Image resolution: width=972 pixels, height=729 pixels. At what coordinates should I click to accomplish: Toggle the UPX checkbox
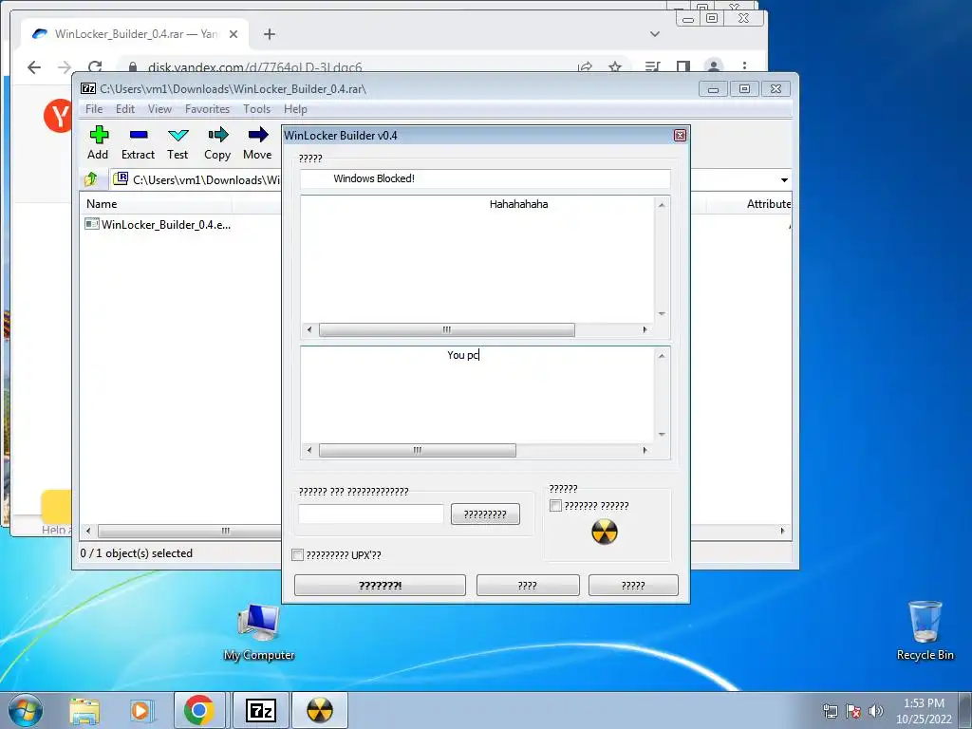pyautogui.click(x=297, y=554)
